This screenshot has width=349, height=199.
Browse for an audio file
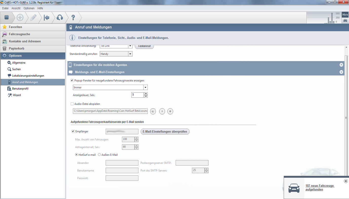[x=153, y=111]
